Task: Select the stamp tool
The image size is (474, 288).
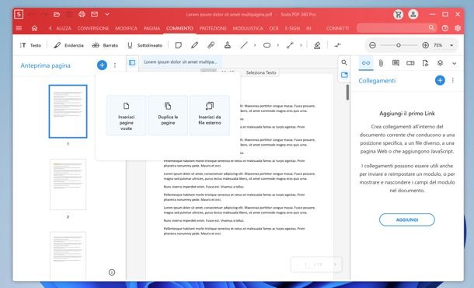Action: pyautogui.click(x=228, y=45)
